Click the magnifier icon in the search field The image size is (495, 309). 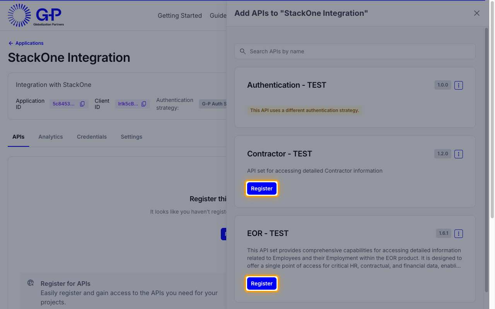coord(243,51)
